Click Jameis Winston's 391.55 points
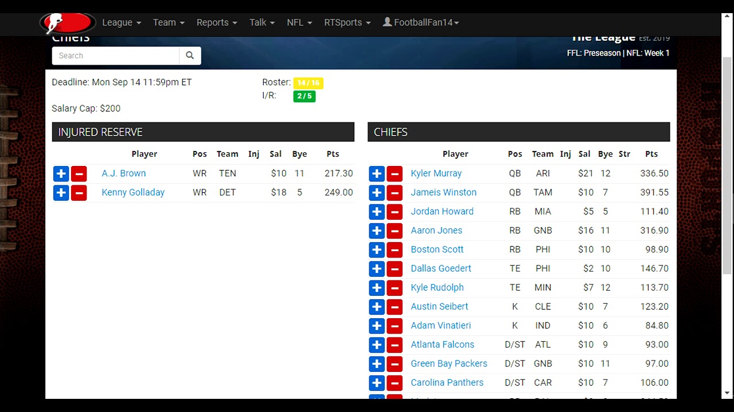Screen dimensions: 734x412 point(654,192)
